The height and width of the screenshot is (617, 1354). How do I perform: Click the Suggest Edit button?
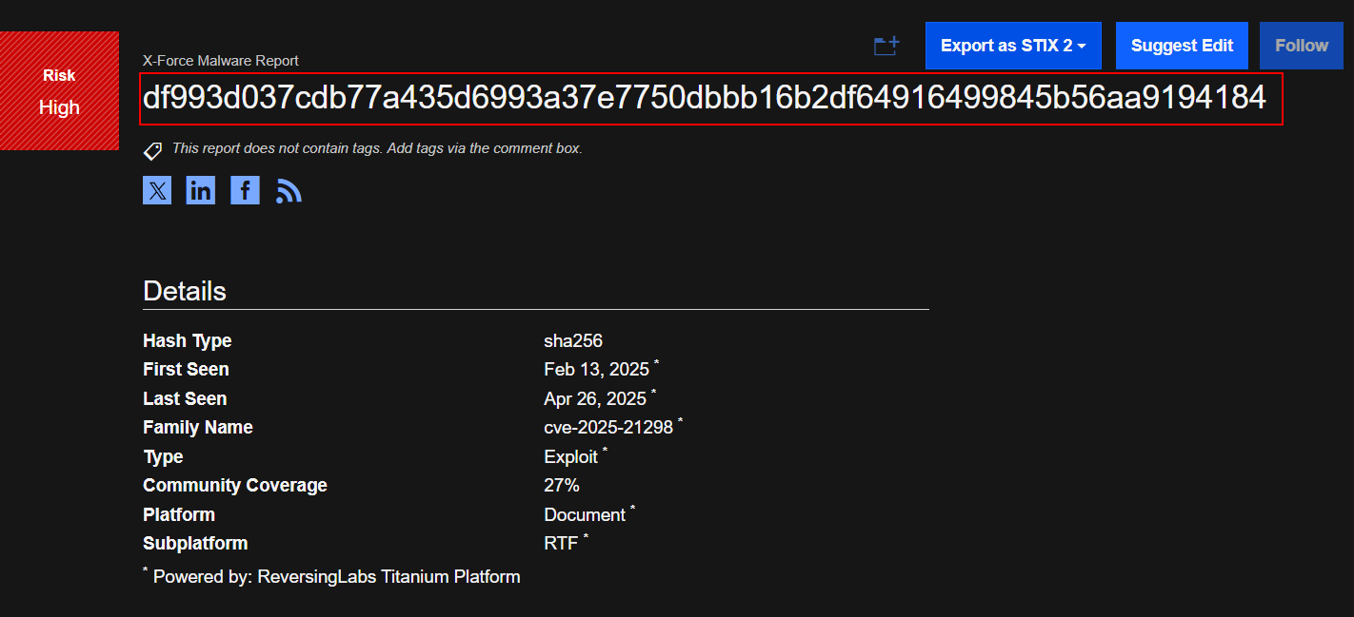tap(1182, 46)
